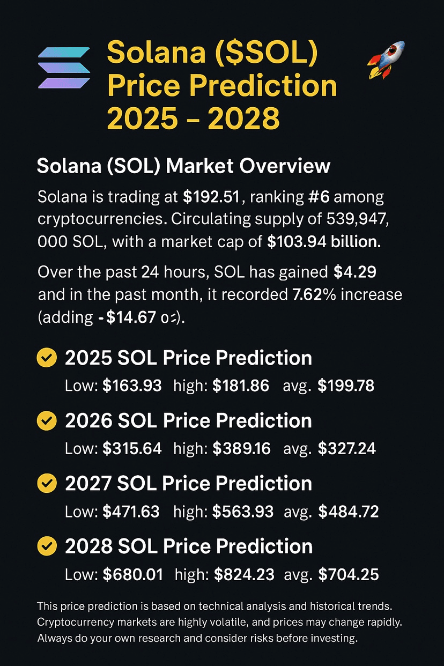This screenshot has width=444, height=666.
Task: Click the 2026 high price $389.16
Action: (241, 448)
